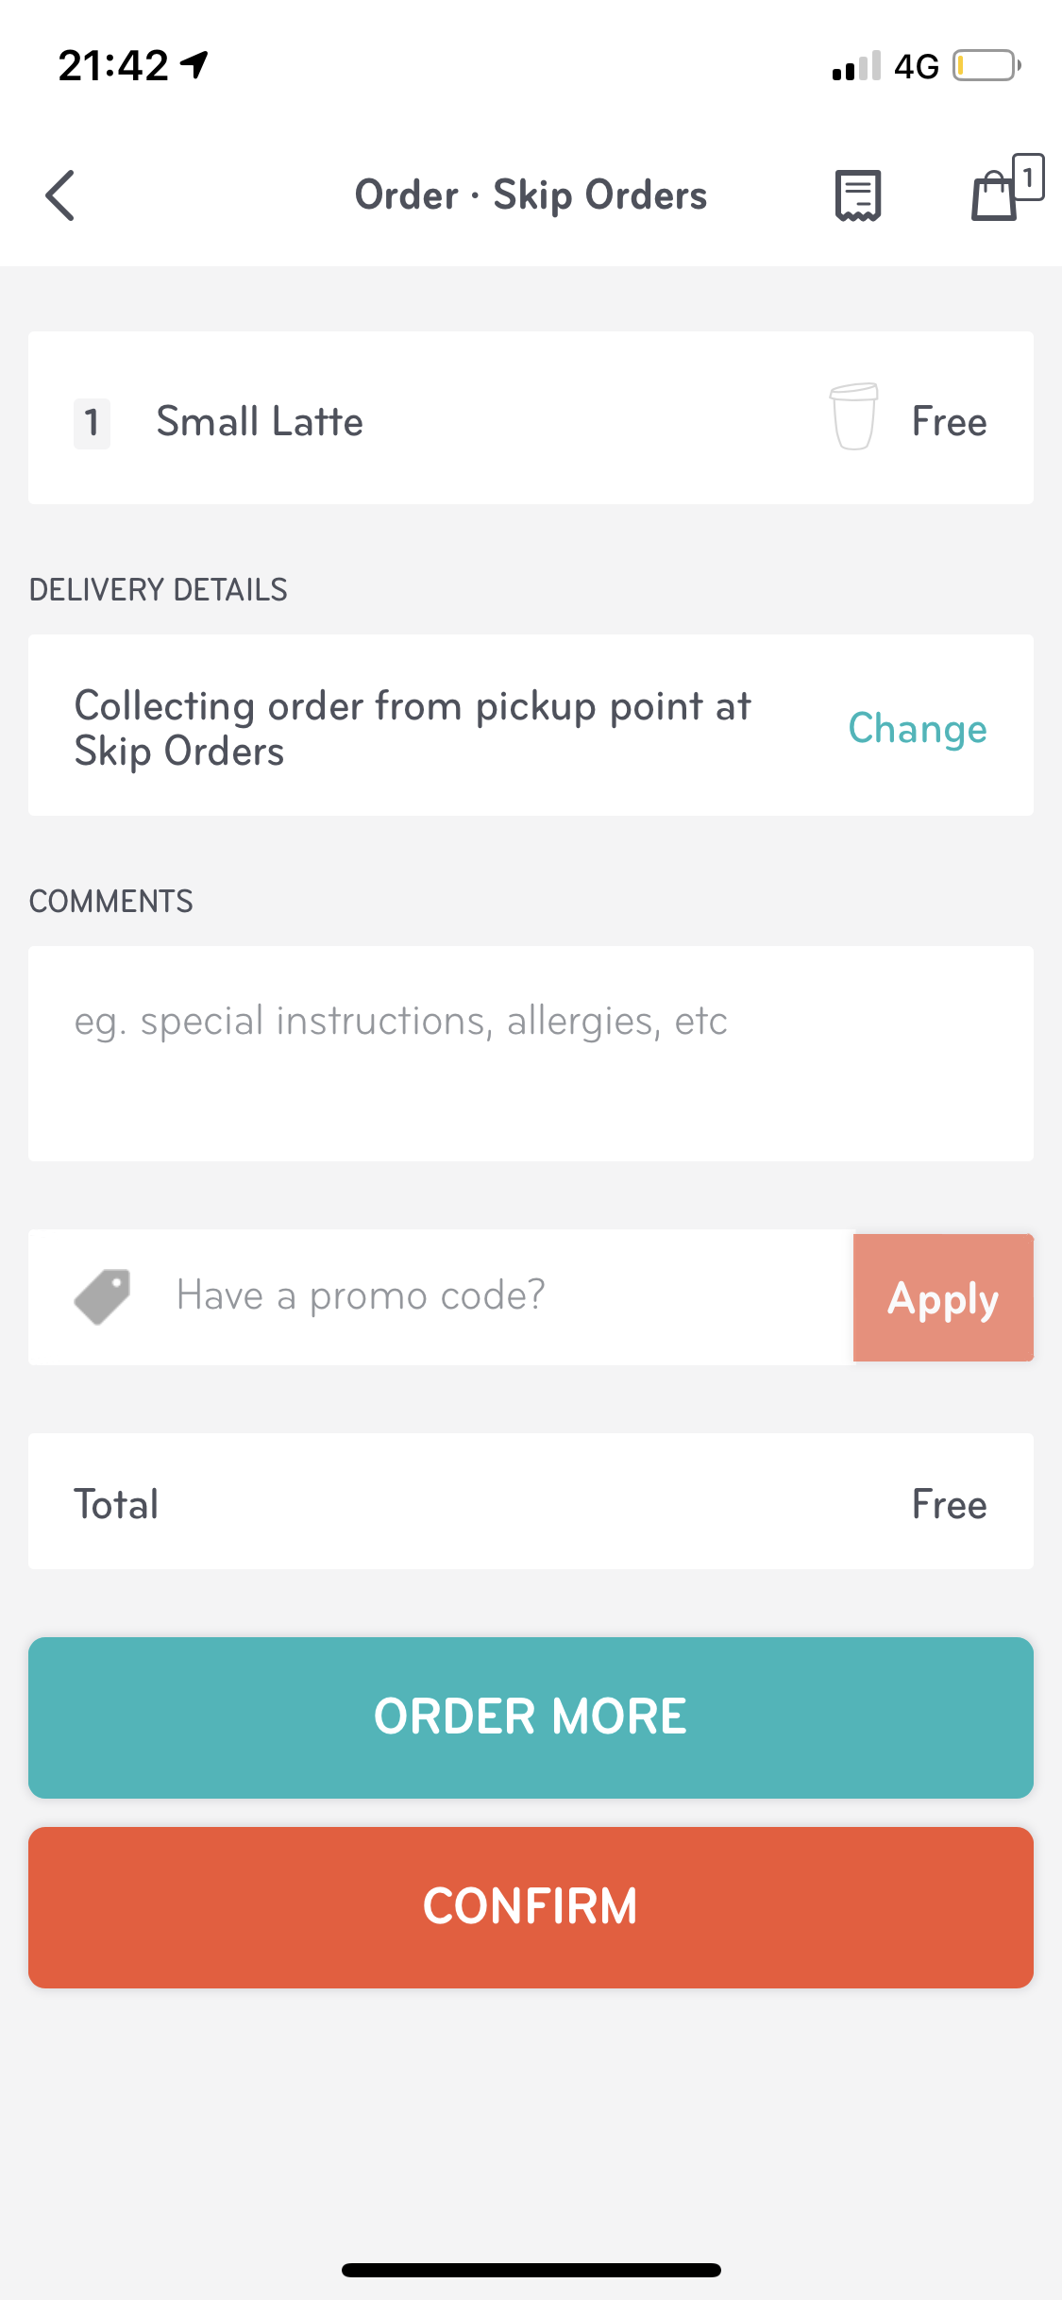Tap the coffee cup icon
This screenshot has width=1062, height=2300.
(853, 416)
